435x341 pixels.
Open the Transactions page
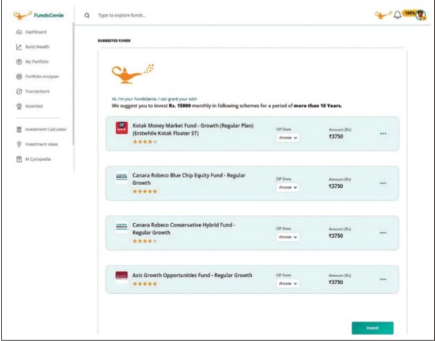point(37,91)
